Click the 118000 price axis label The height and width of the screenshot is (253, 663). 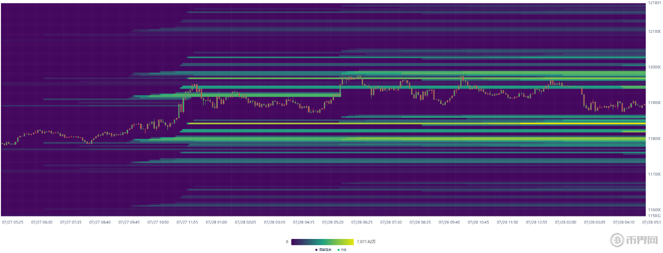(655, 139)
